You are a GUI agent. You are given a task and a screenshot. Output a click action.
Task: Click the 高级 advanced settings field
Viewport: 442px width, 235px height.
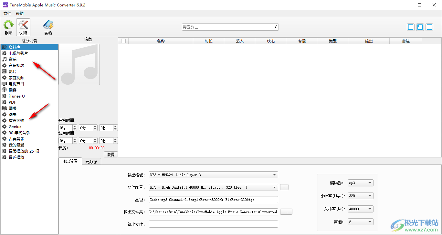coord(214,200)
